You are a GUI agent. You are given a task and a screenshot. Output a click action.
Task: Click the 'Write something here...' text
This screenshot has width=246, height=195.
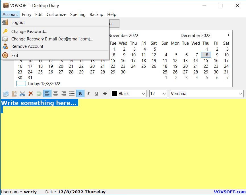[39, 103]
